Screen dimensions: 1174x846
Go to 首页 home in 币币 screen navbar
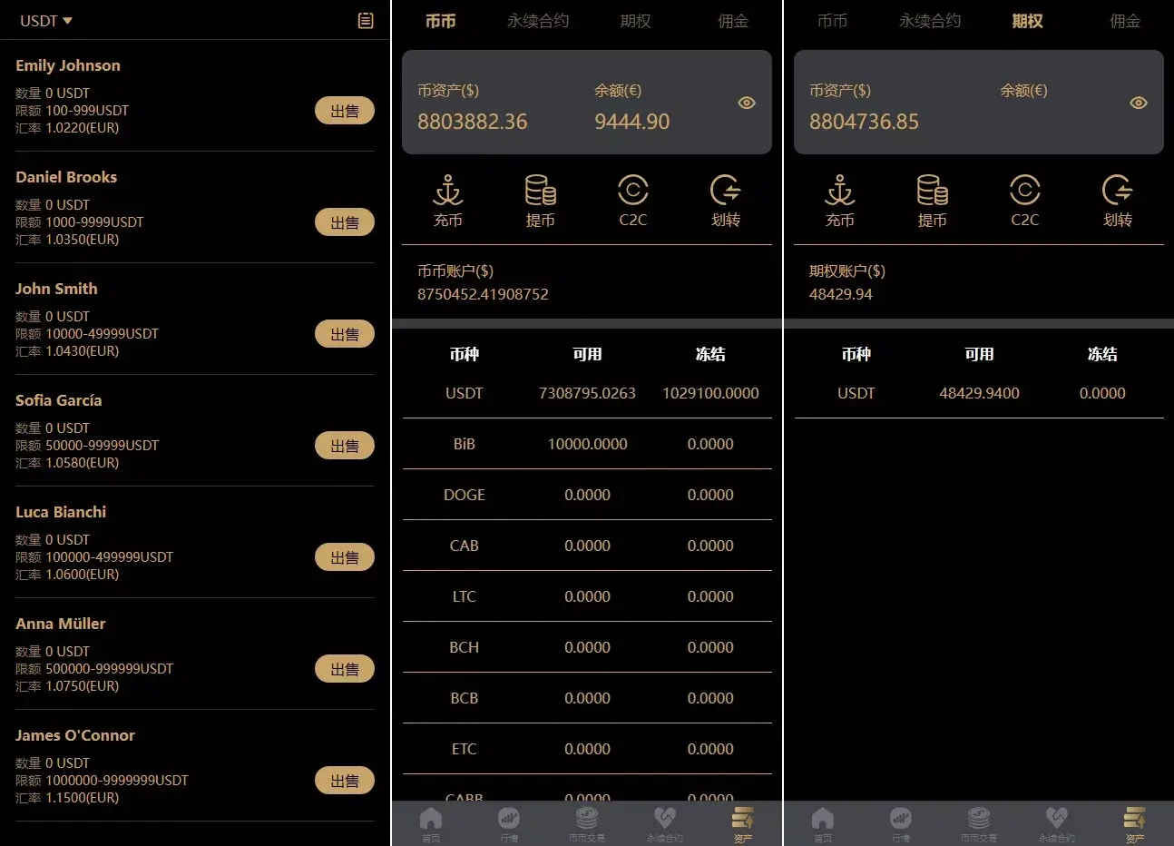click(x=431, y=824)
